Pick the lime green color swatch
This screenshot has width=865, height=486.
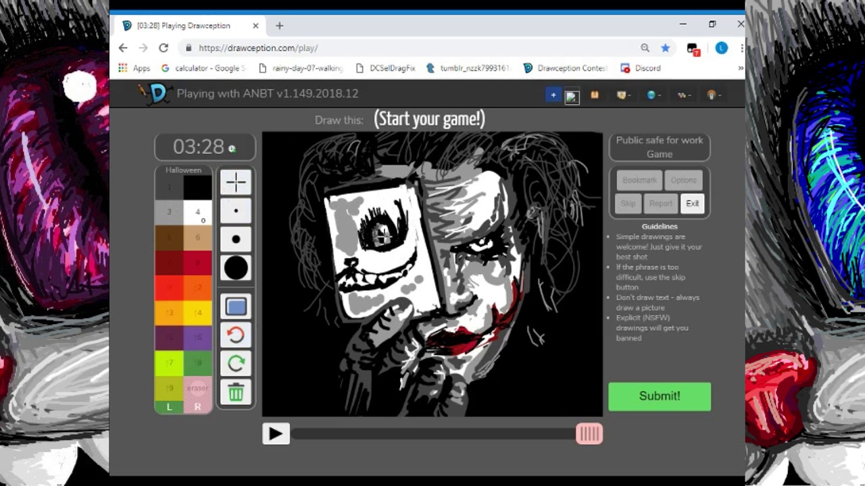[169, 362]
